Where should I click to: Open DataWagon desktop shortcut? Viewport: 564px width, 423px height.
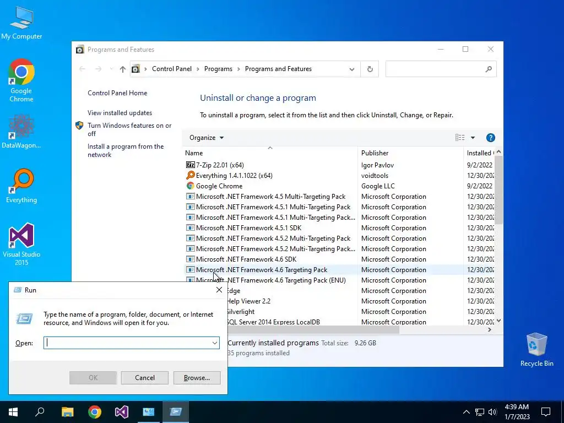coord(21,131)
